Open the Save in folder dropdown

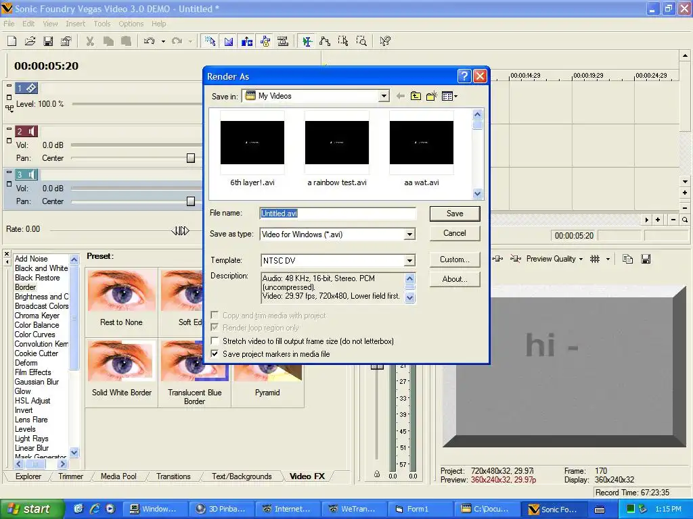point(384,96)
